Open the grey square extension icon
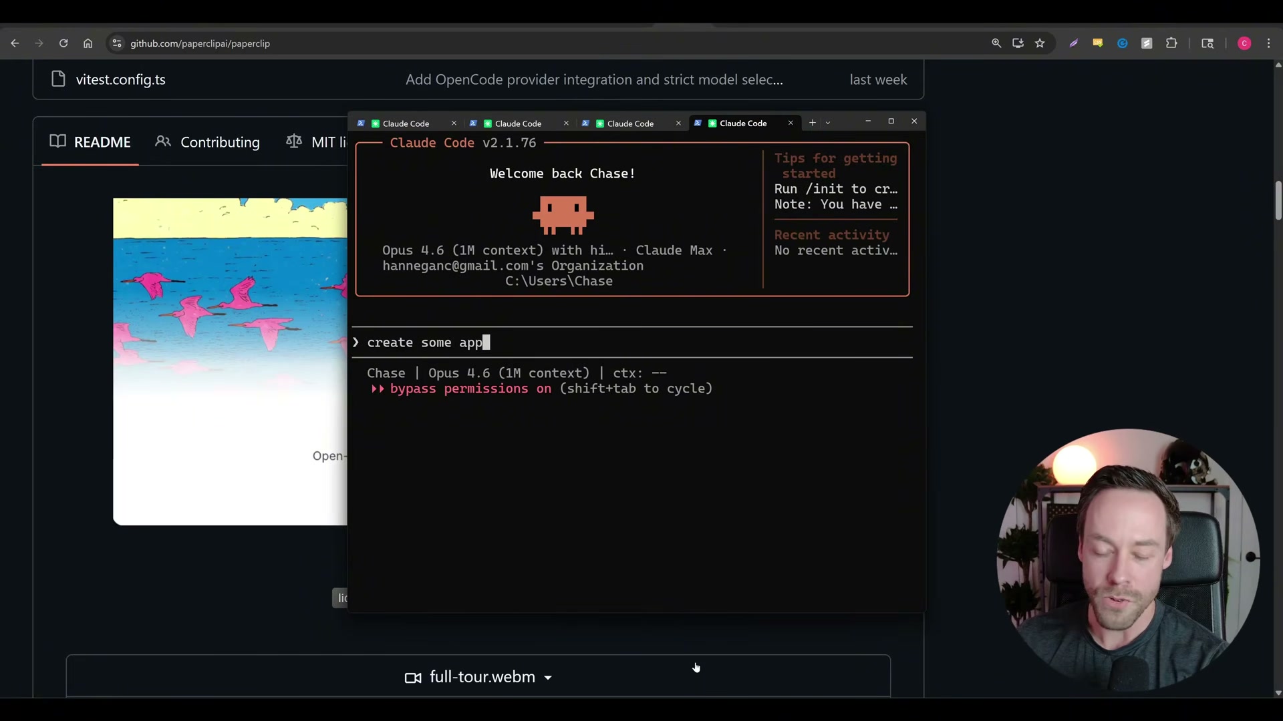The height and width of the screenshot is (721, 1283). (1147, 43)
